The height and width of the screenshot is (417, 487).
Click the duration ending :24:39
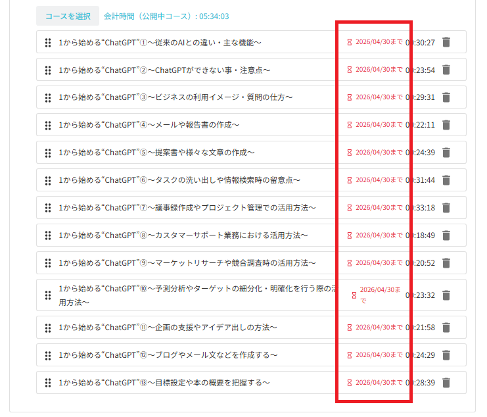pyautogui.click(x=420, y=153)
